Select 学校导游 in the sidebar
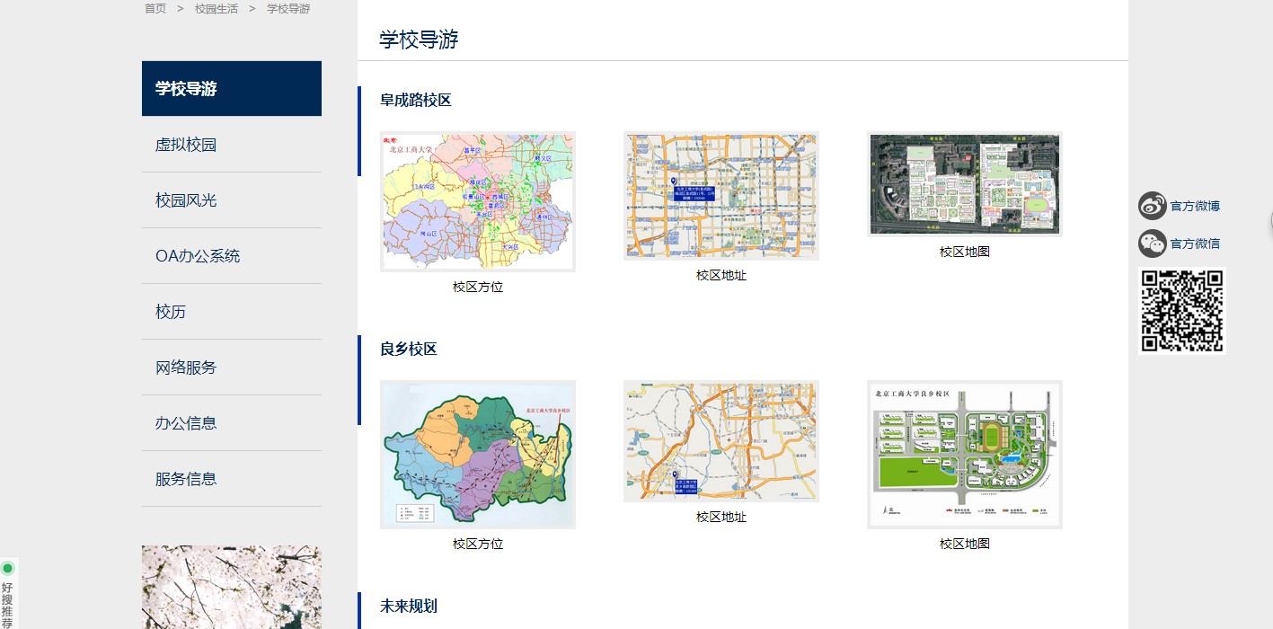The image size is (1273, 629). click(x=231, y=89)
